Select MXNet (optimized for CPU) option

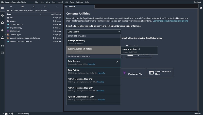coord(93,80)
